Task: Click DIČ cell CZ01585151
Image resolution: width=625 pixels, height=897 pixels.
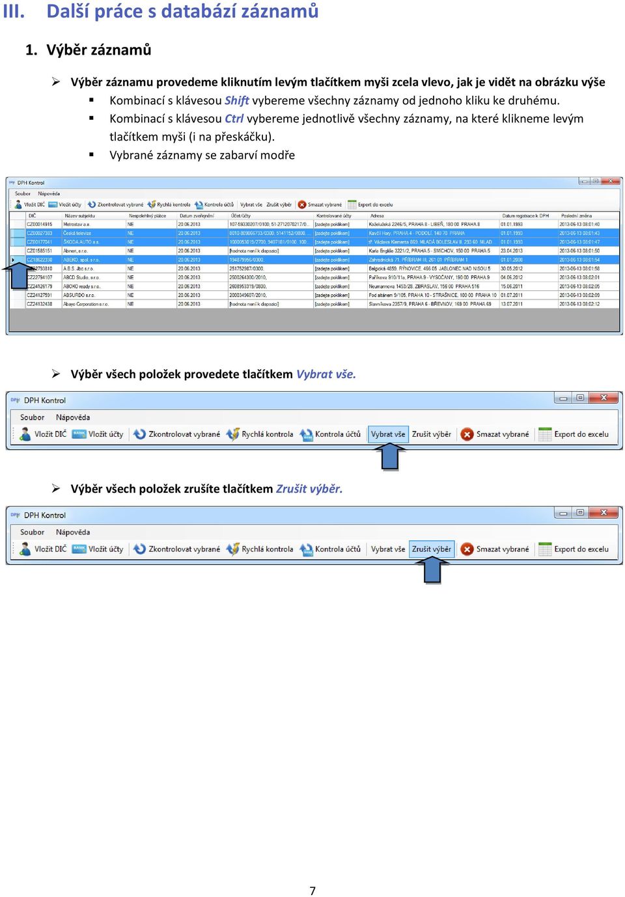Action: pyautogui.click(x=43, y=251)
